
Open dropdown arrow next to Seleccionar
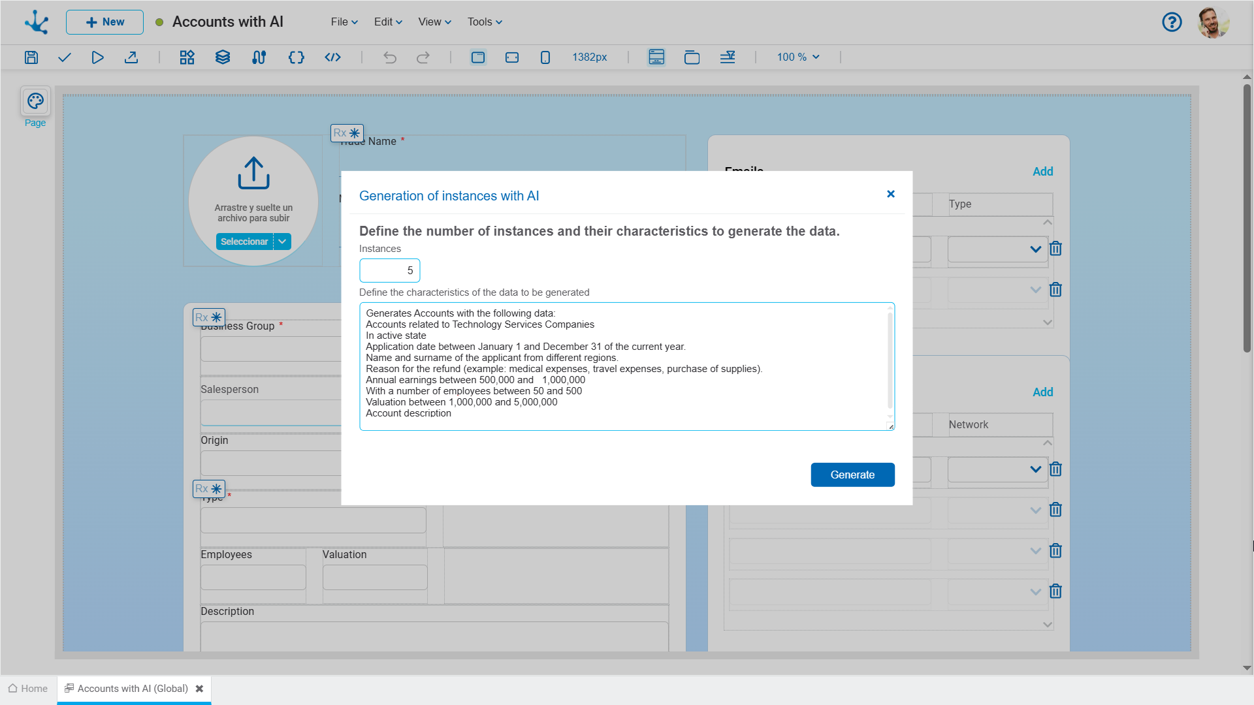pos(282,242)
